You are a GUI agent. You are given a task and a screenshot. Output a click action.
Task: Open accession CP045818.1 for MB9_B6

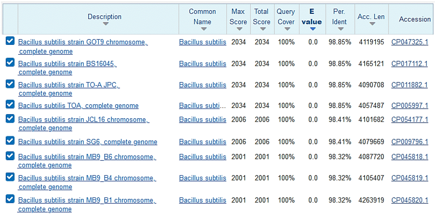(410, 157)
